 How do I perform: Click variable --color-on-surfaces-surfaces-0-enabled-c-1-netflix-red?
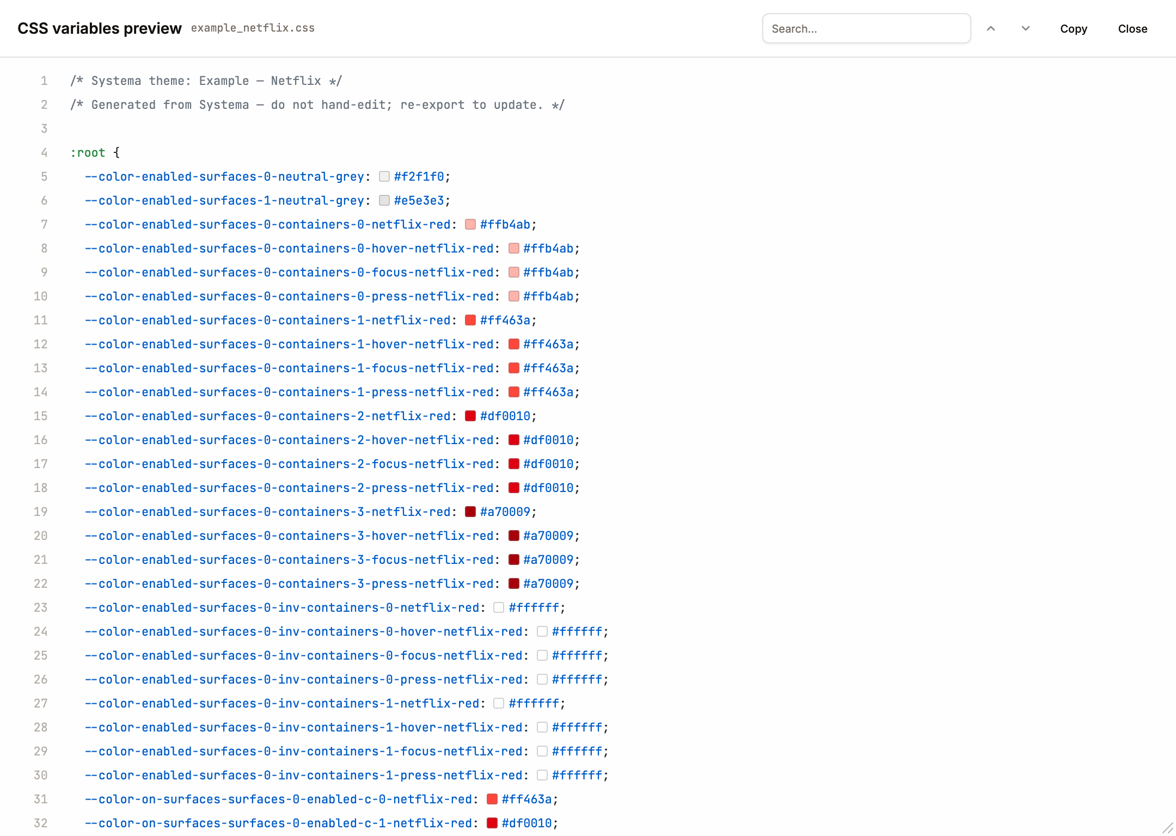[278, 823]
